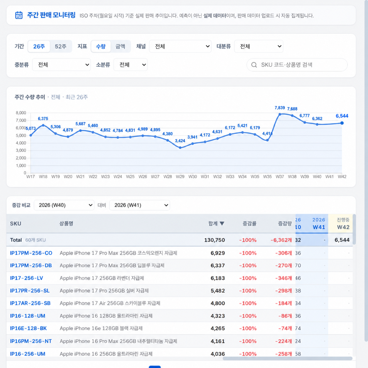Click the 주간 수량 추이 chart title
This screenshot has width=368, height=368.
(30, 97)
